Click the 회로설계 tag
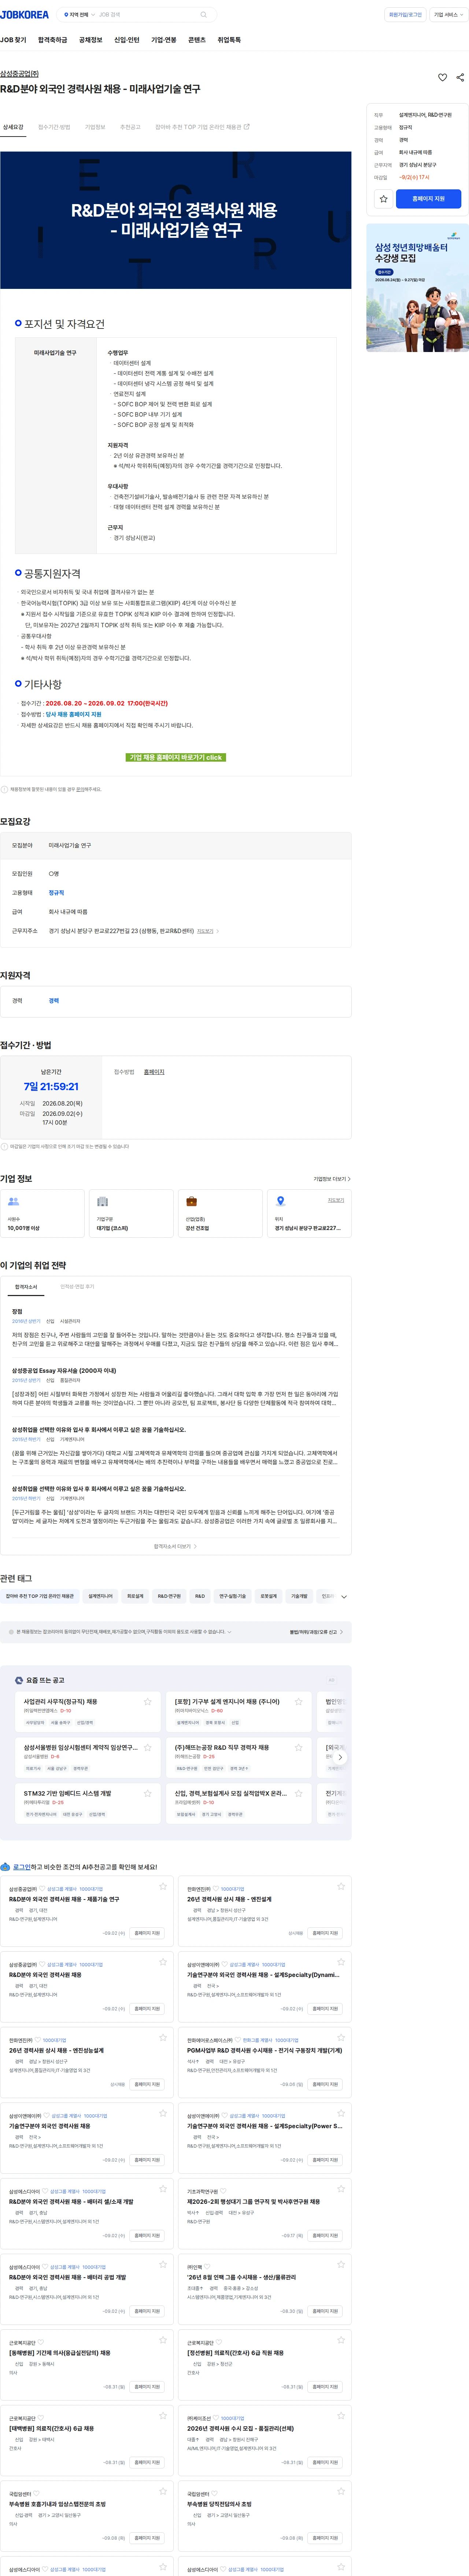This screenshot has width=469, height=2576. pos(135,1596)
